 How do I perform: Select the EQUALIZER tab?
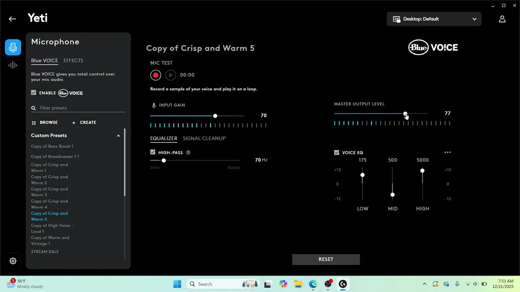[x=164, y=139]
